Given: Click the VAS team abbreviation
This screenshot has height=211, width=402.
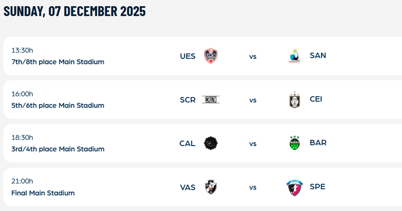Looking at the screenshot, I should (x=188, y=187).
